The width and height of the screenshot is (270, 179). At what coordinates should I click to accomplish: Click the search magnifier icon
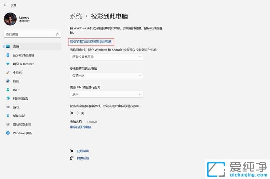[57, 34]
